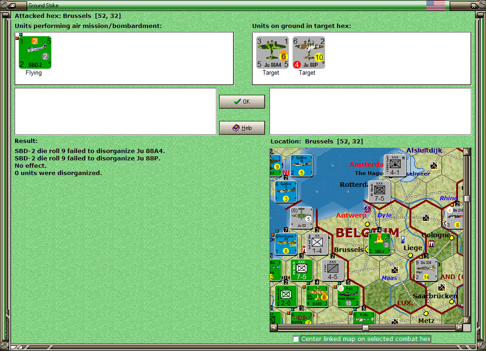The height and width of the screenshot is (351, 486).
Task: Click the Liege city dot on map
Action: pos(410,255)
